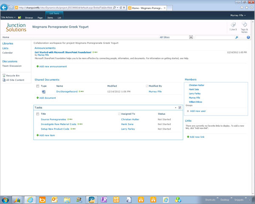Open the DryStorageRecord document link
255x204 pixels.
67,92
